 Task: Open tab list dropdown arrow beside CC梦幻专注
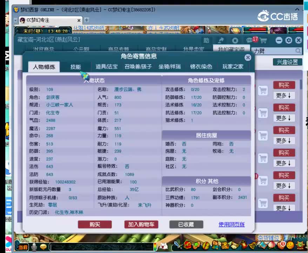tap(15, 20)
